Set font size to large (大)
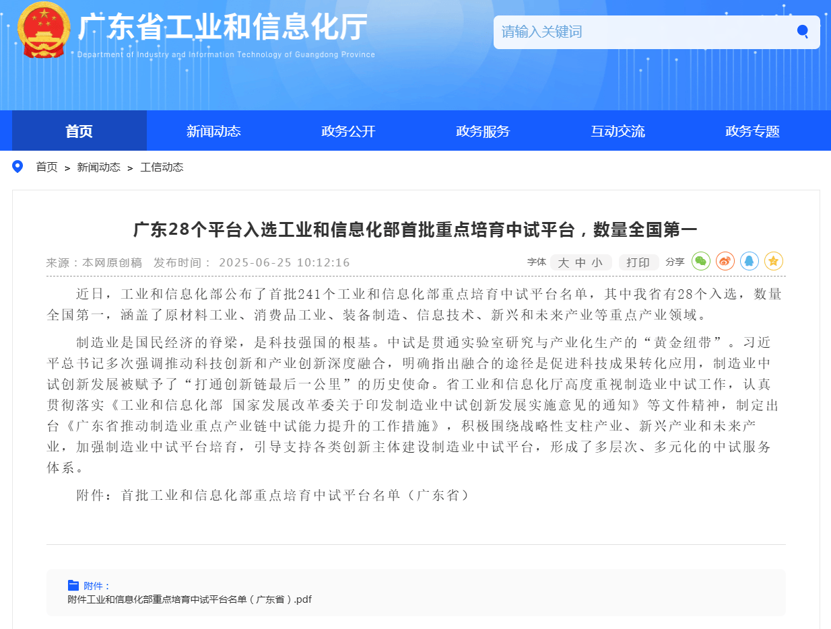 pyautogui.click(x=564, y=262)
